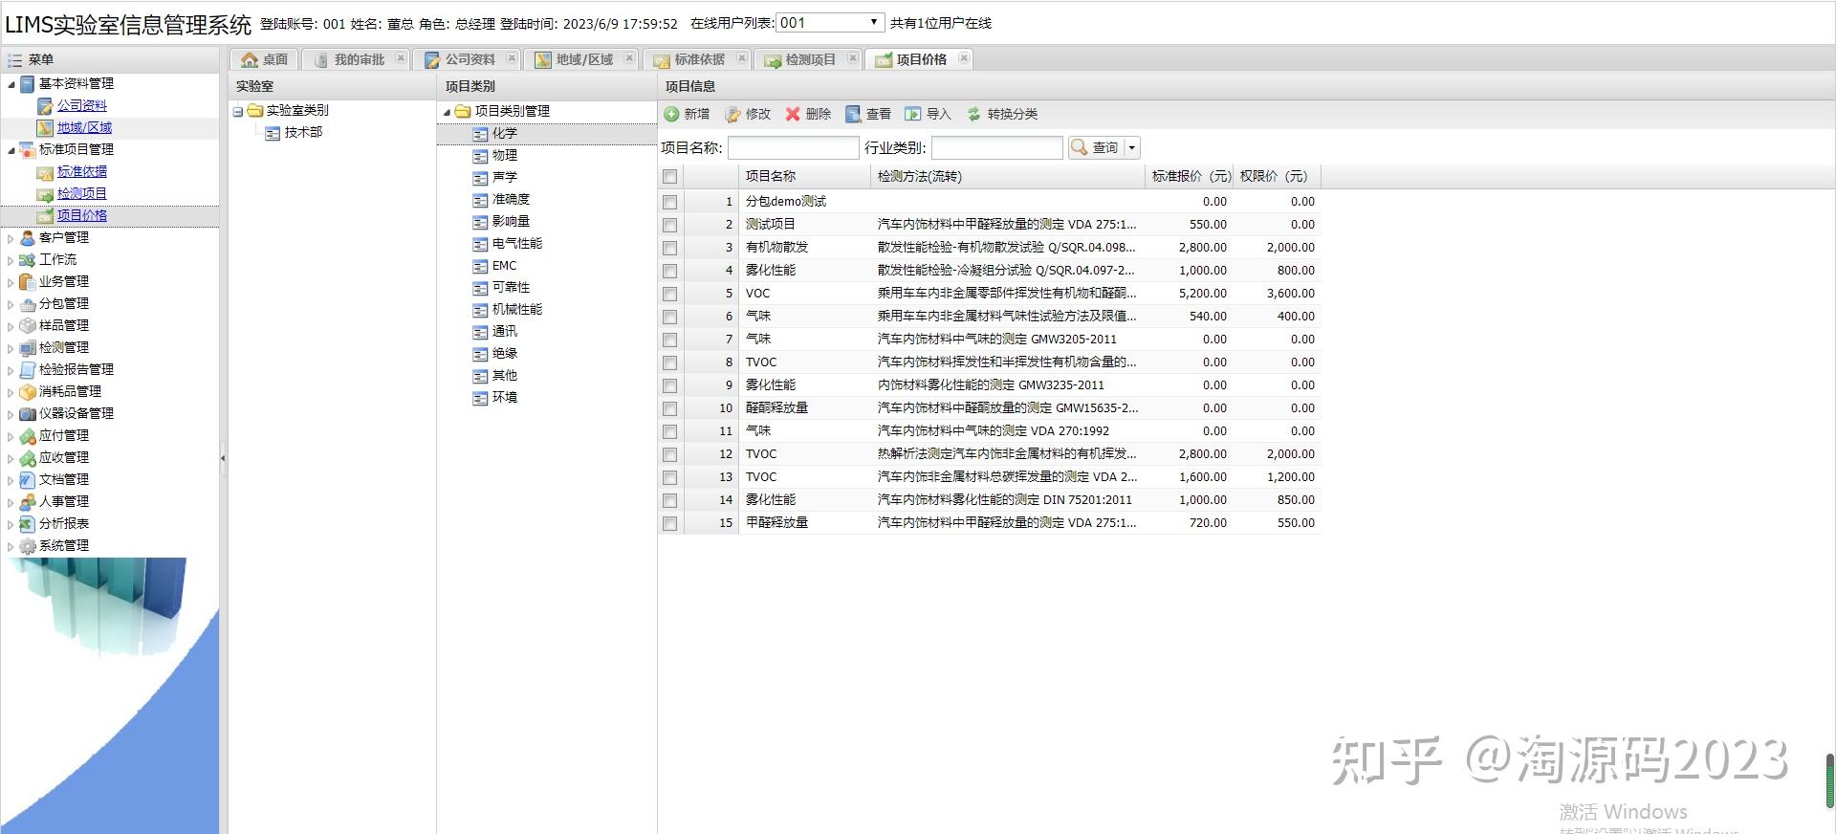Open the 地域/区域 sidebar link
Screen dimensions: 1836x834
click(x=84, y=127)
